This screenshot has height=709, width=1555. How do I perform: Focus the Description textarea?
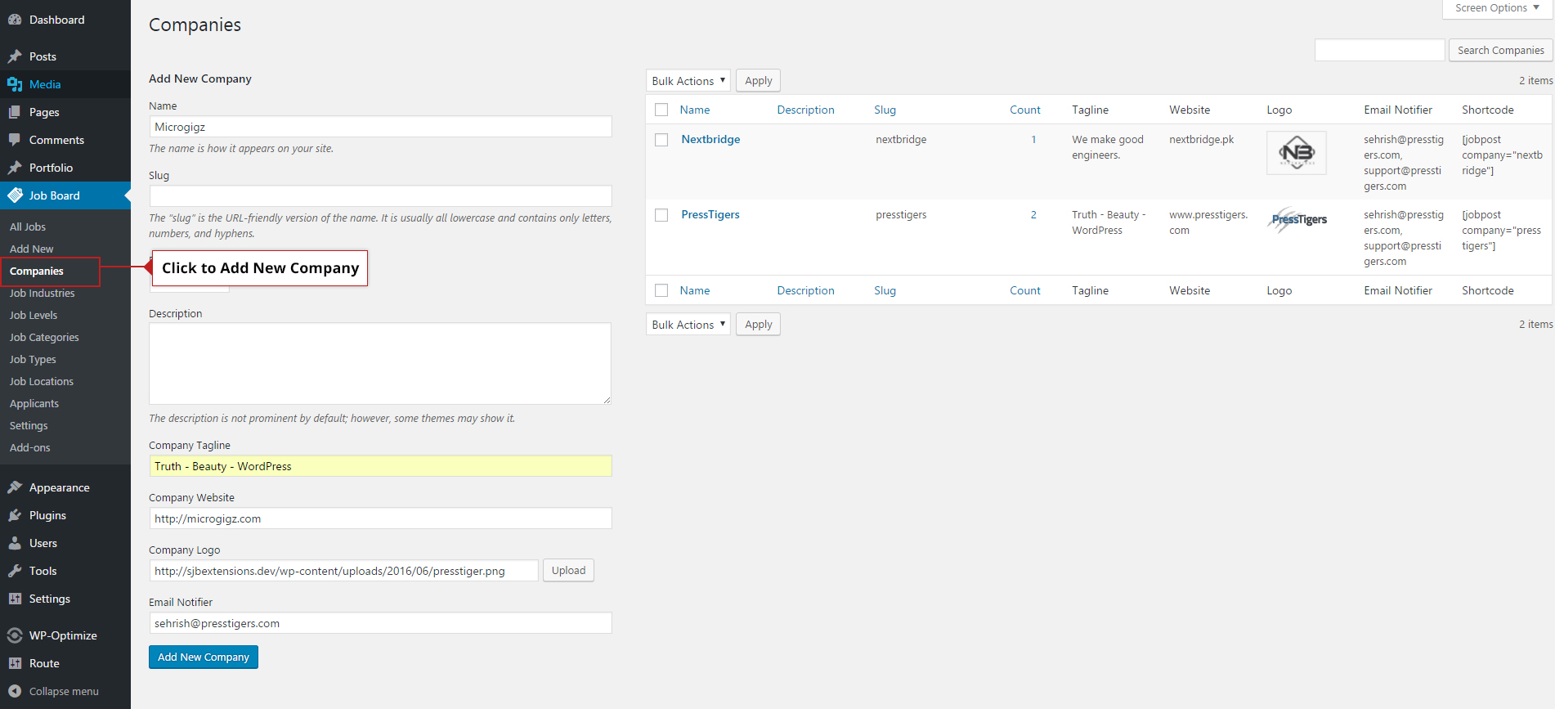(x=380, y=363)
